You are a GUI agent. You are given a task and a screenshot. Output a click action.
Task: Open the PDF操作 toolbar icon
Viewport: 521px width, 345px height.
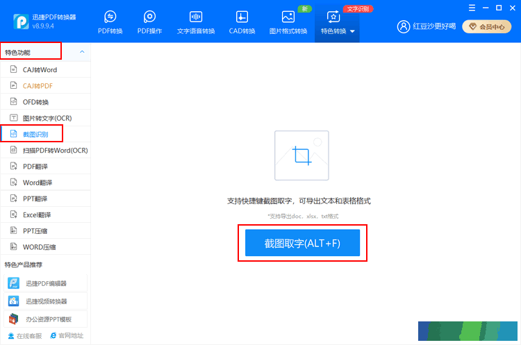click(149, 22)
